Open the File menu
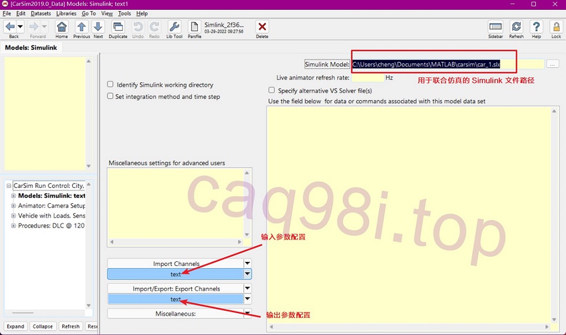 coord(7,13)
